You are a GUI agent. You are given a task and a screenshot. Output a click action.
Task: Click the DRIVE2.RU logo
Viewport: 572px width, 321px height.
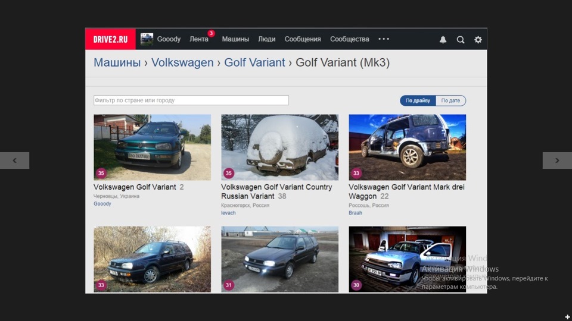coord(110,39)
